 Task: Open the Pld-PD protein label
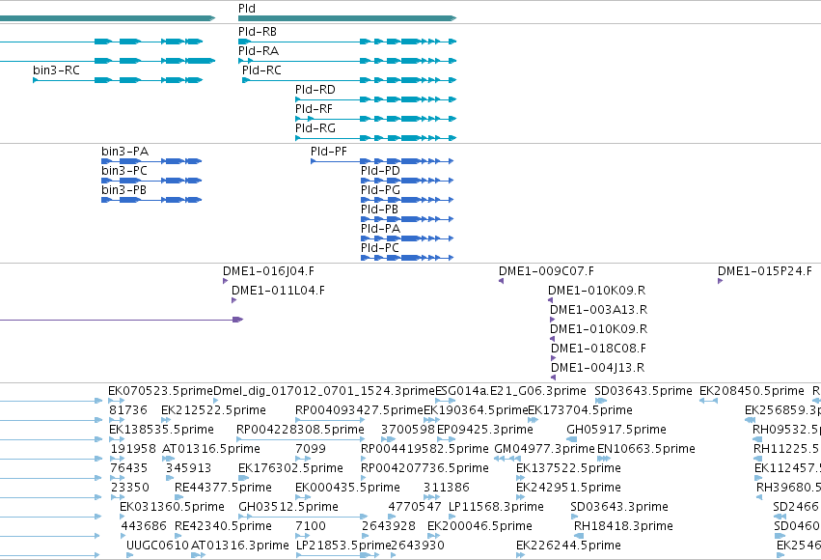(380, 171)
